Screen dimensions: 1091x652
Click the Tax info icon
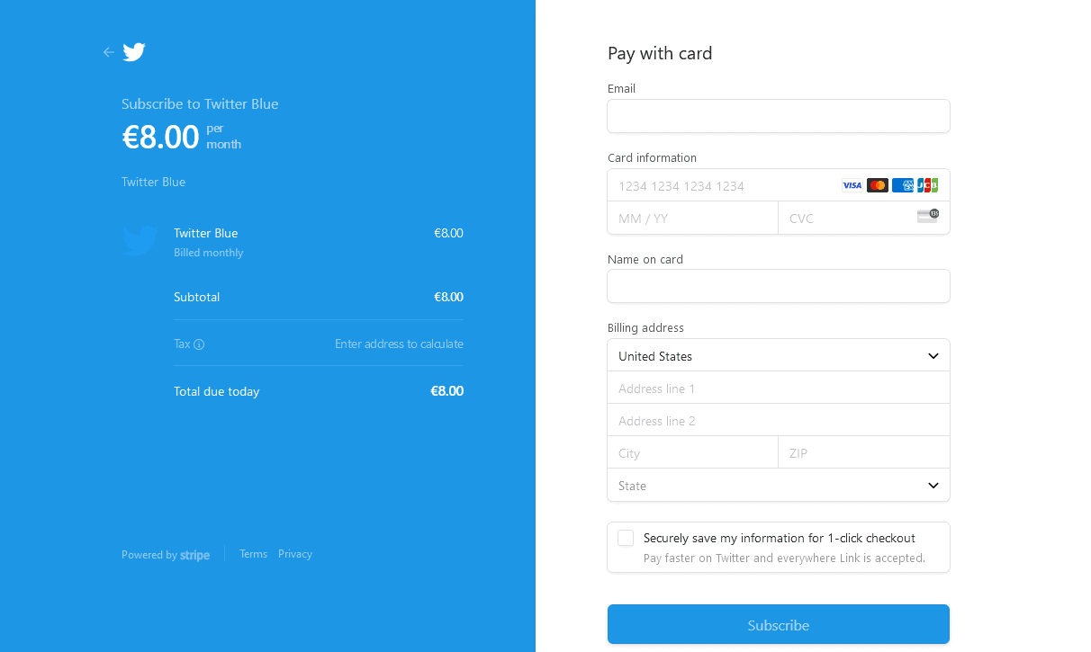coord(199,344)
